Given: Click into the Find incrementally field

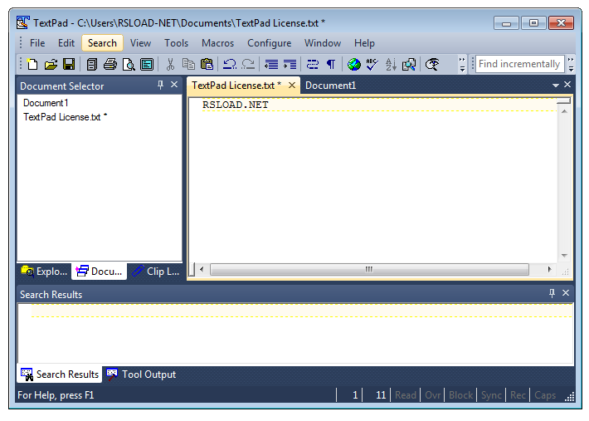Looking at the screenshot, I should click(519, 64).
